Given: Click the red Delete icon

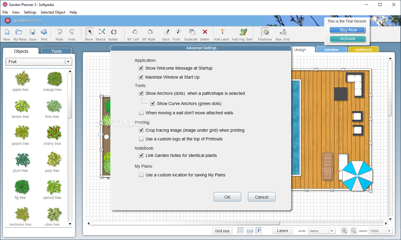Looking at the screenshot, I should tap(205, 32).
